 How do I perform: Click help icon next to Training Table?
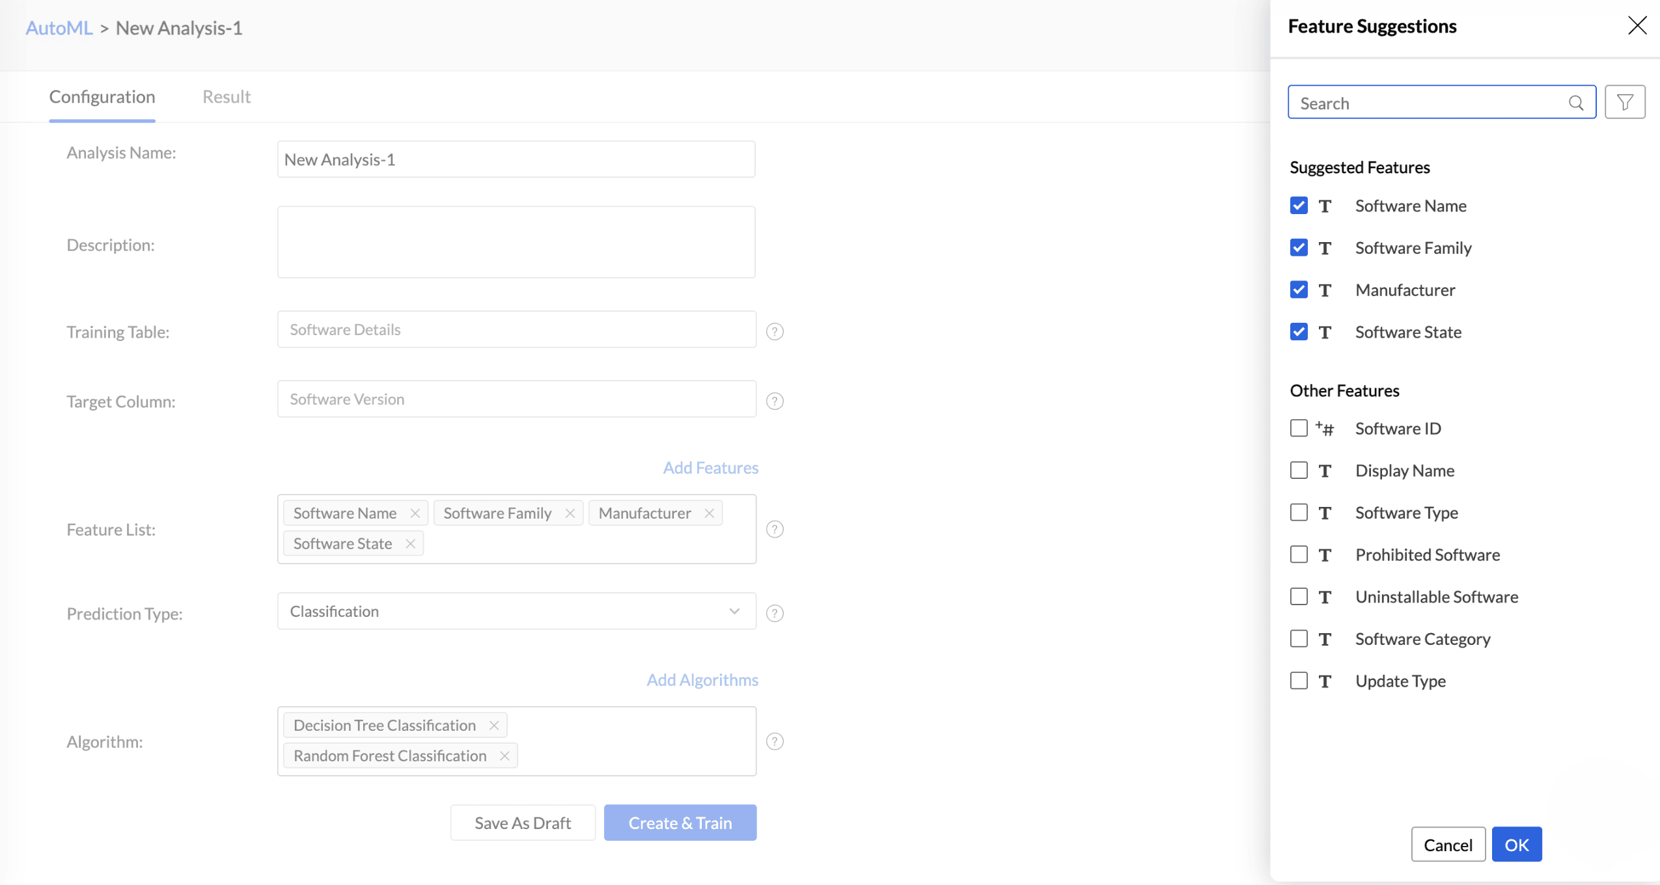774,332
